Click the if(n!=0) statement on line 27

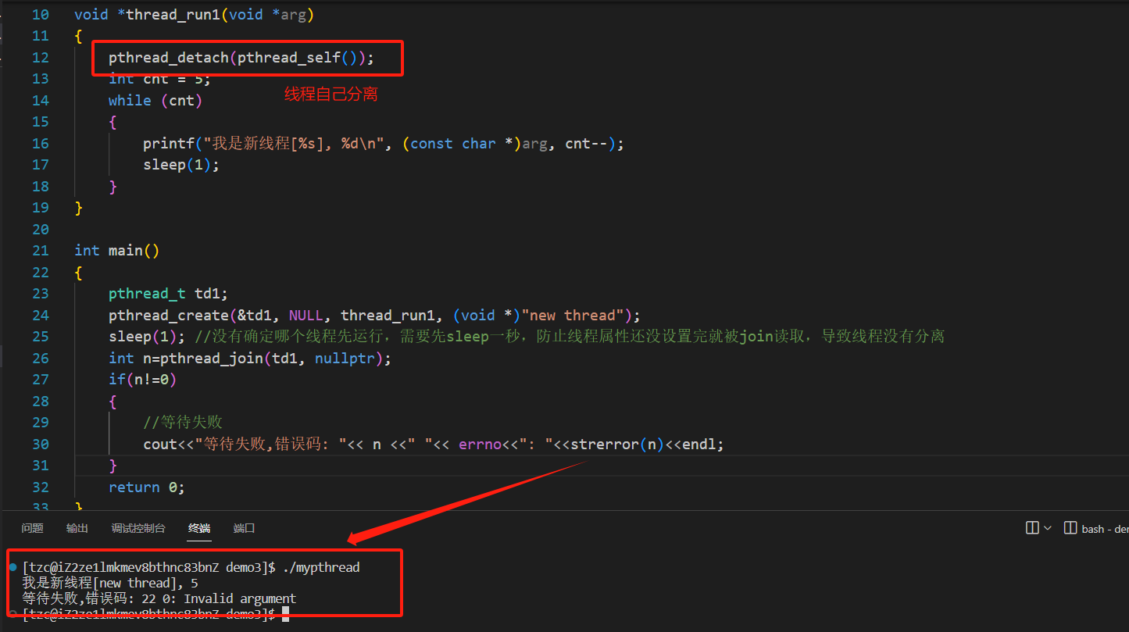[143, 379]
